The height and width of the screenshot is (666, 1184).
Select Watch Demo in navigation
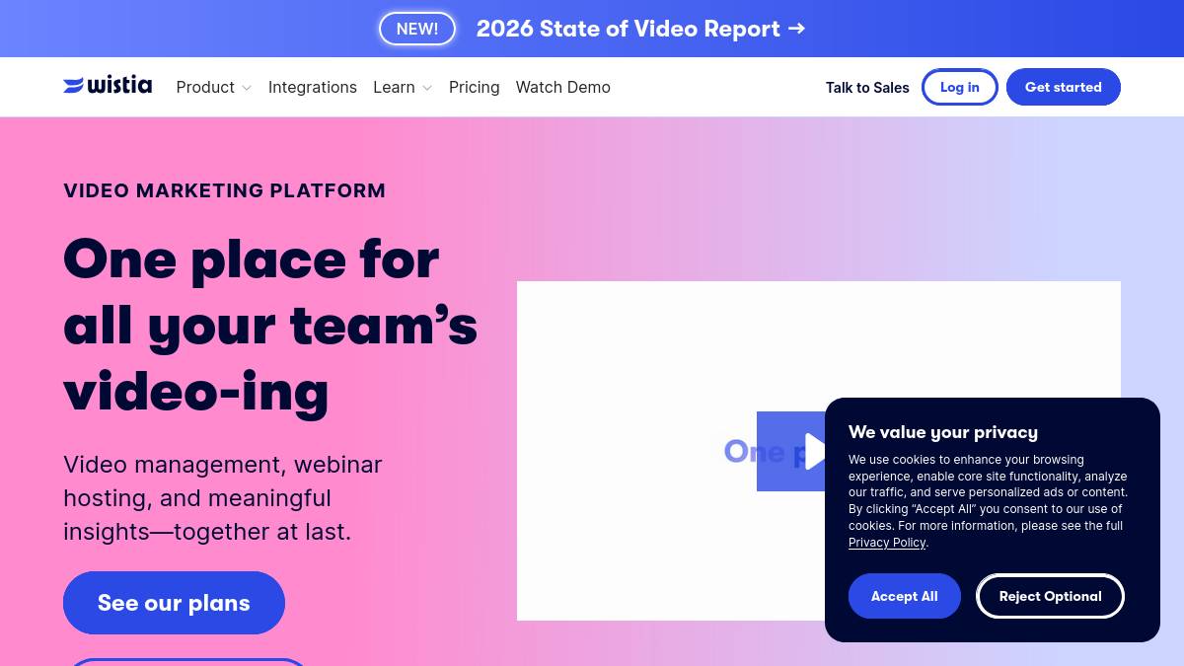(x=563, y=87)
